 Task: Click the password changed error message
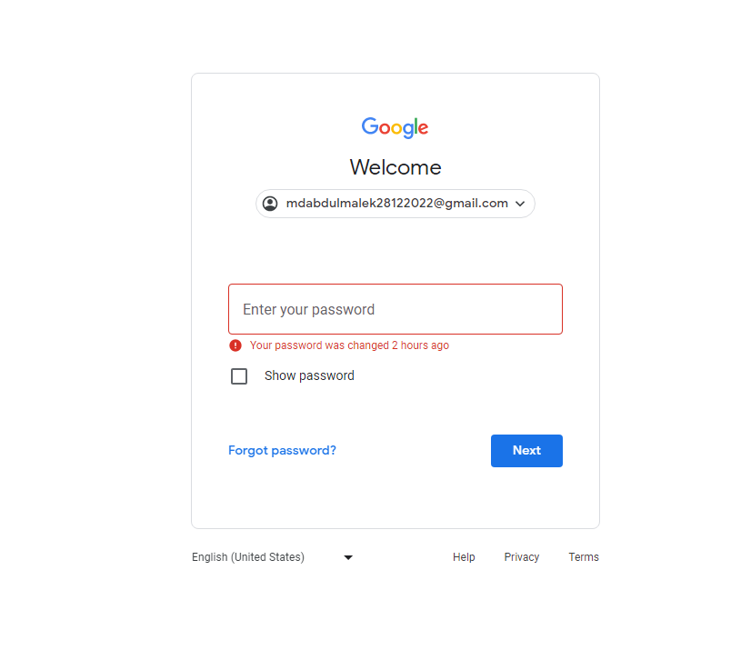tap(349, 345)
